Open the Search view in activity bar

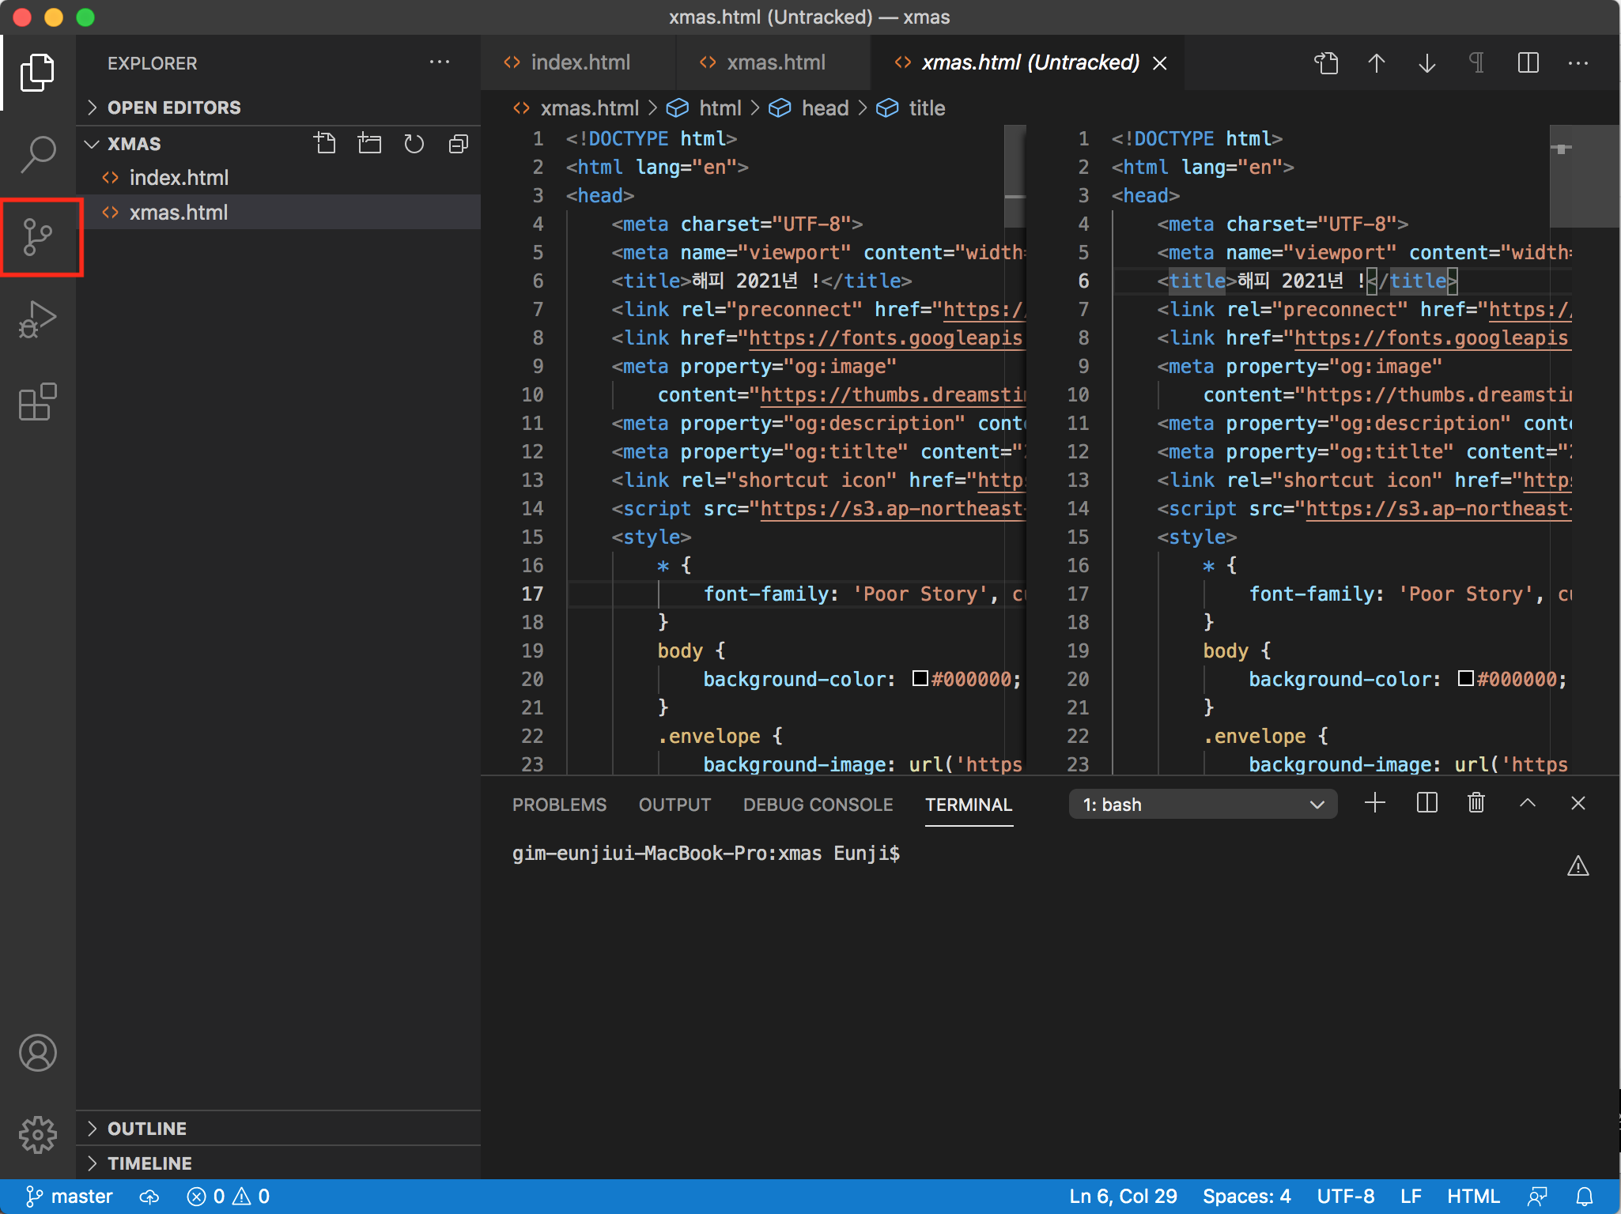37,153
